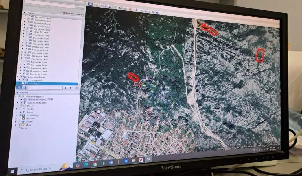The image size is (302, 176).
Task: Select the Add Polygon tool
Action: pos(101,5)
